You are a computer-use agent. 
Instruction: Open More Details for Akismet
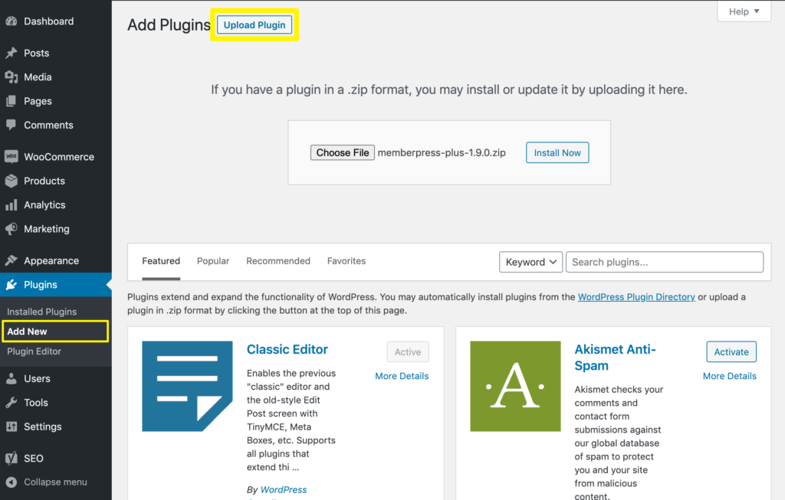(x=730, y=376)
